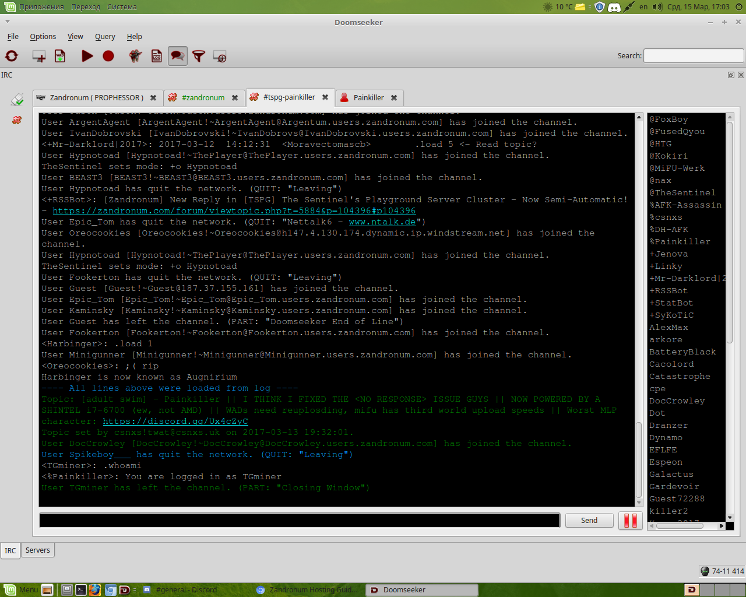The width and height of the screenshot is (746, 597).
Task: Click the shield info tray icon
Action: (x=599, y=7)
